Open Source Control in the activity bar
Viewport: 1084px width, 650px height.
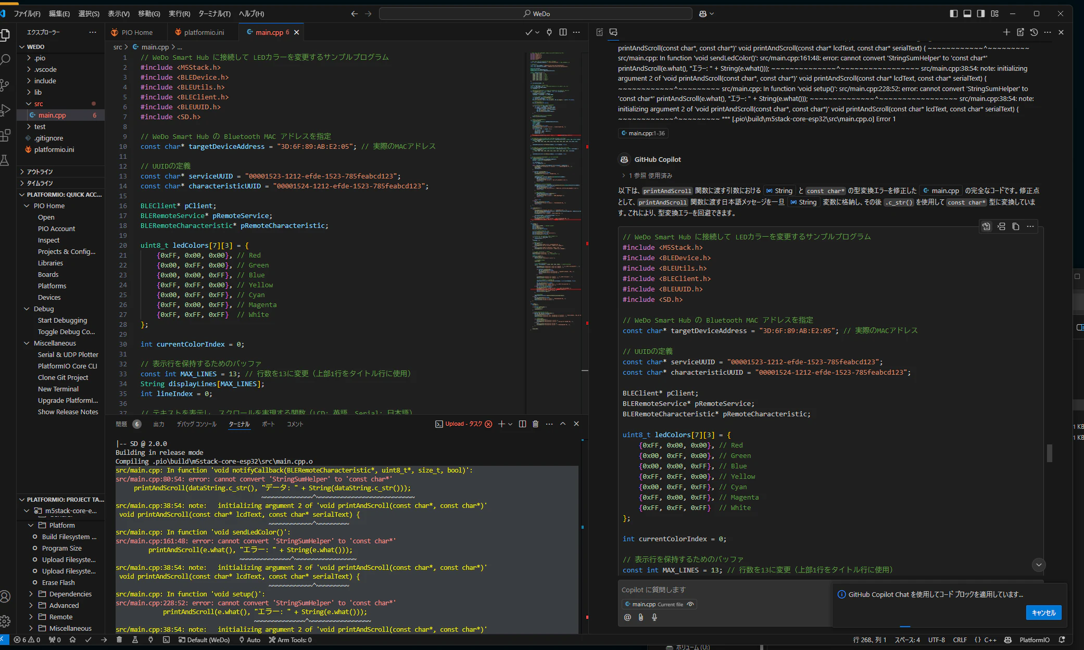click(5, 85)
